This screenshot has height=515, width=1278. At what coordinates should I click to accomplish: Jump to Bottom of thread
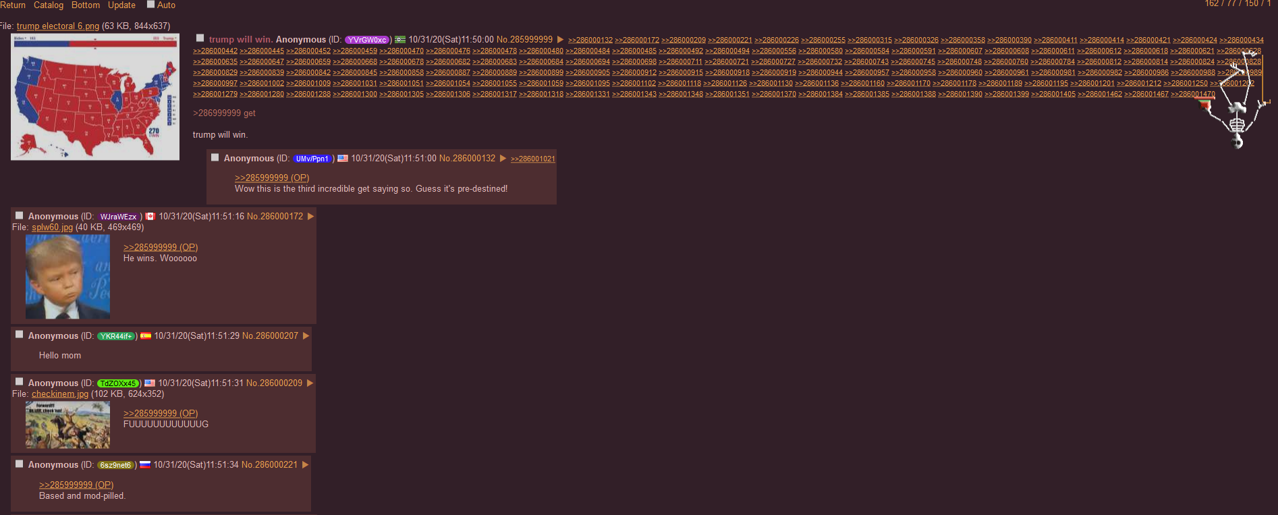pyautogui.click(x=86, y=5)
